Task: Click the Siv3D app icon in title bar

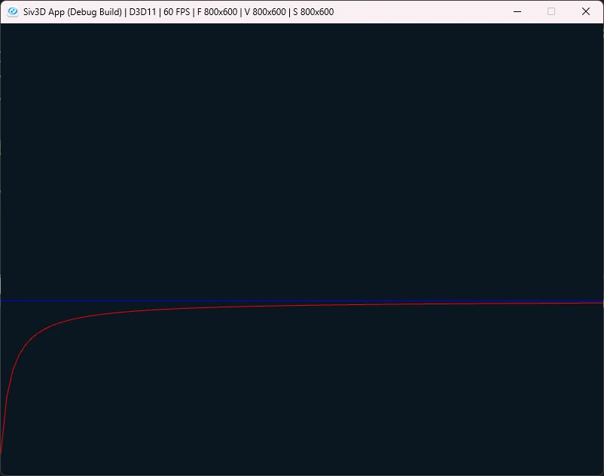Action: pos(13,11)
